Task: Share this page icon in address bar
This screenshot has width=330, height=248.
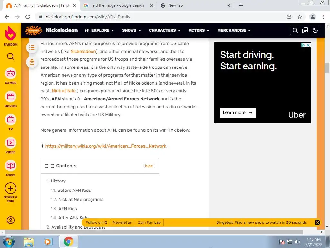Action: (289, 17)
